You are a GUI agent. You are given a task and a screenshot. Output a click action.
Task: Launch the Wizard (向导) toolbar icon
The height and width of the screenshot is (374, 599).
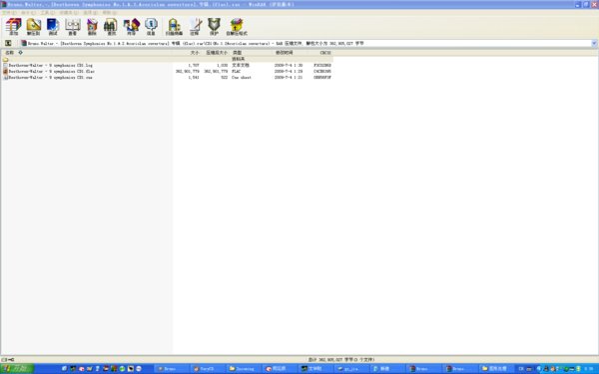(x=132, y=26)
